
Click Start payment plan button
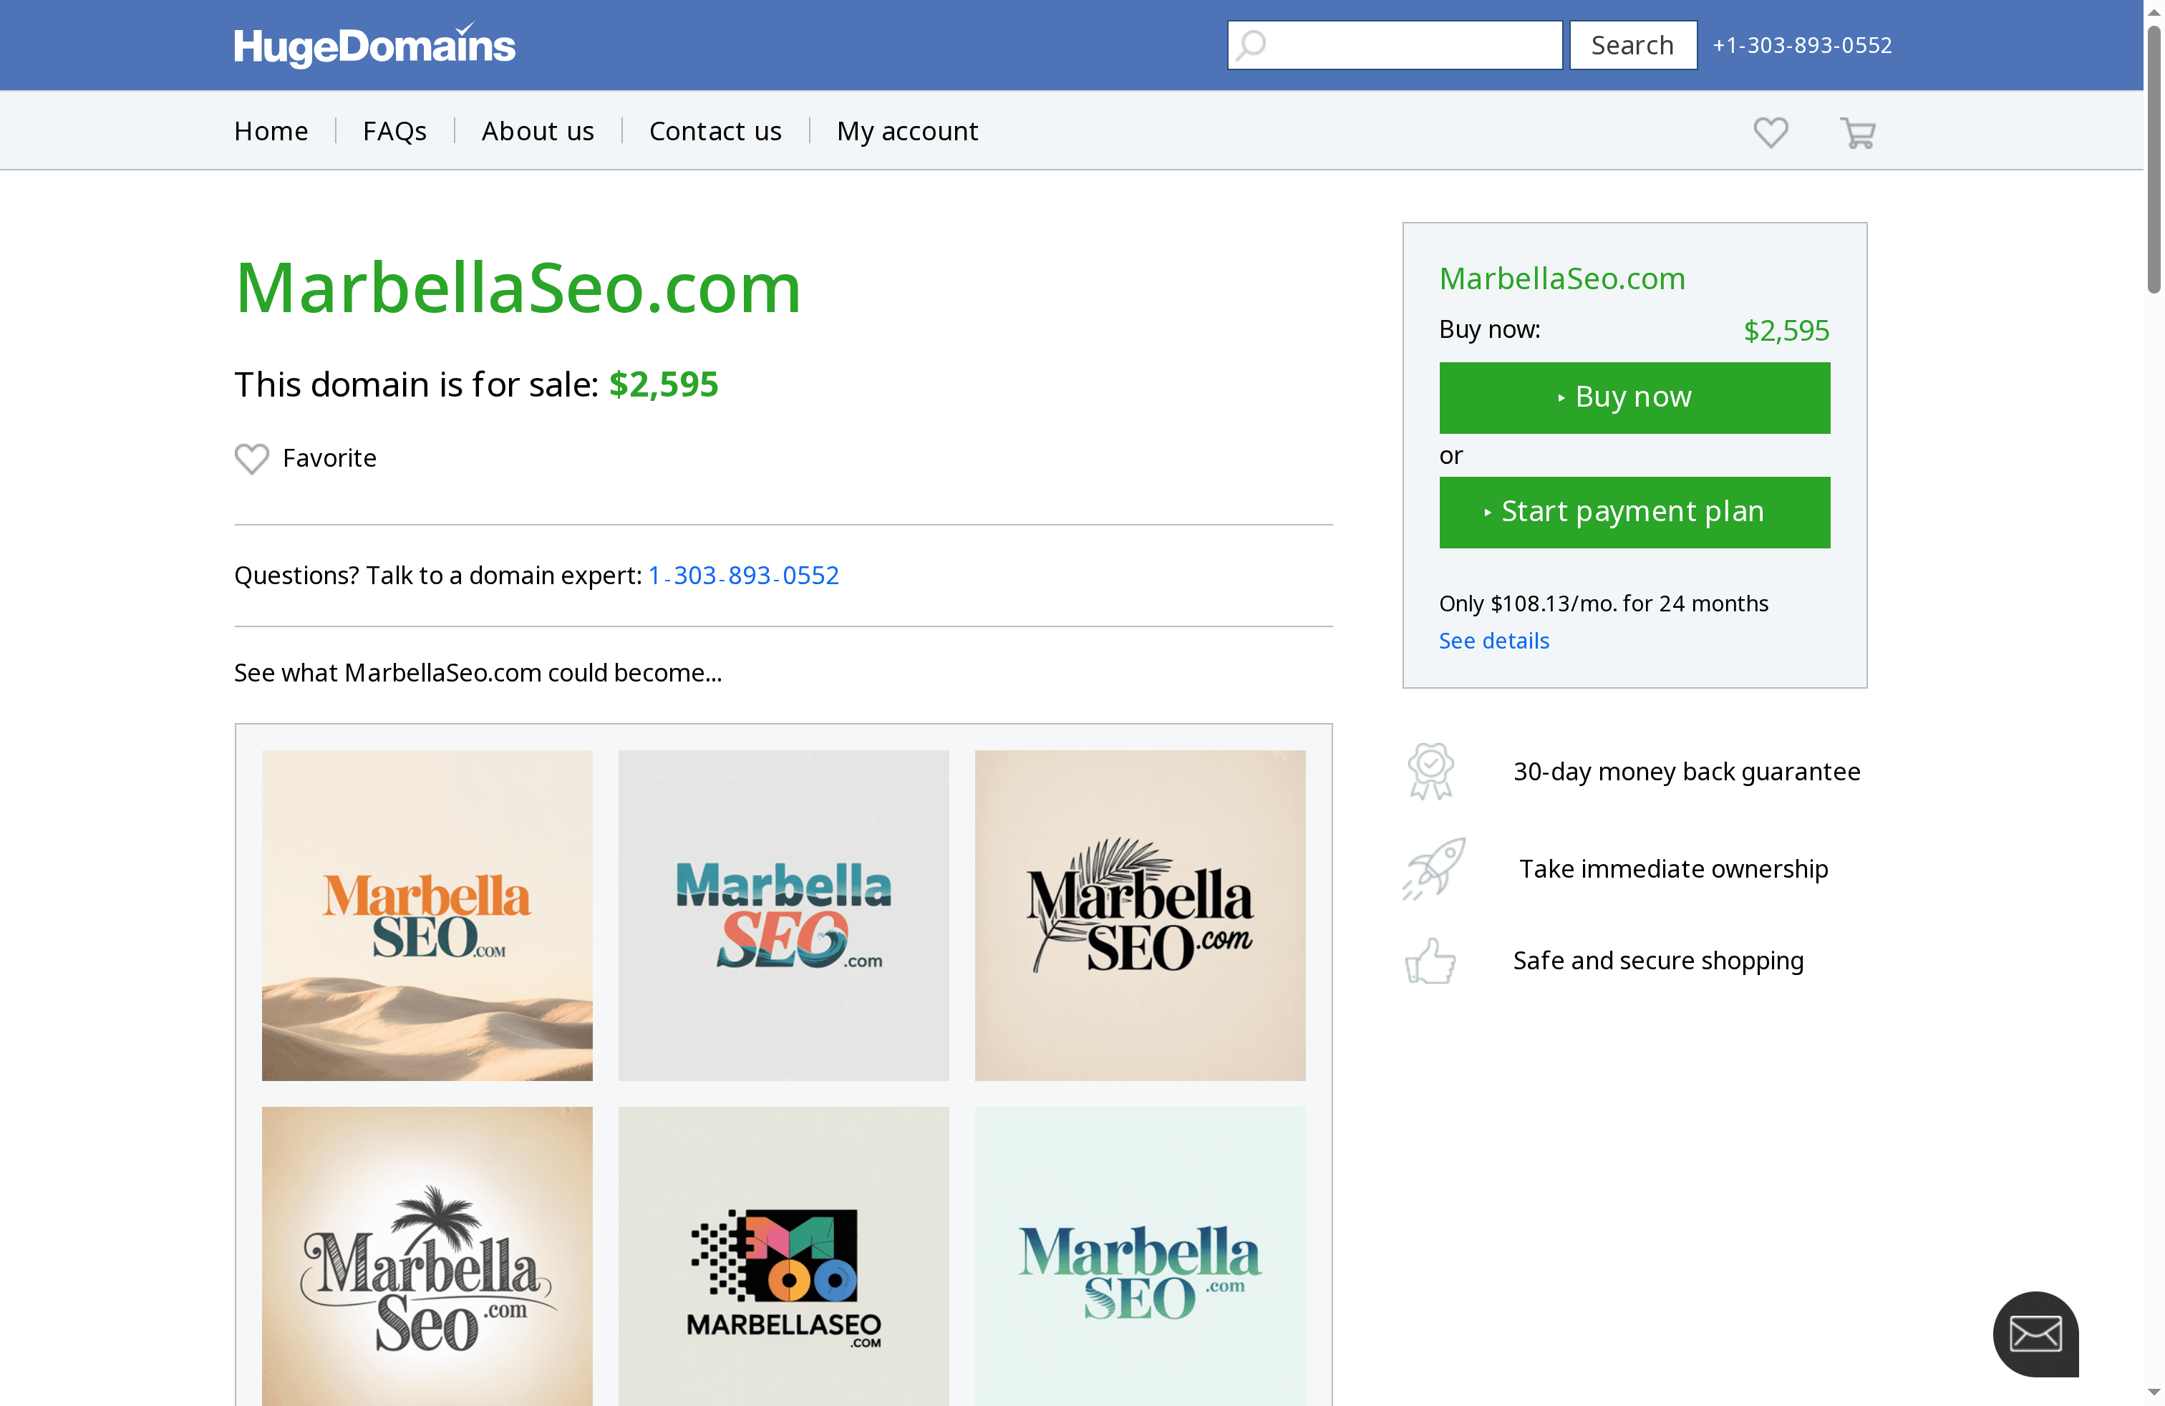(x=1634, y=512)
